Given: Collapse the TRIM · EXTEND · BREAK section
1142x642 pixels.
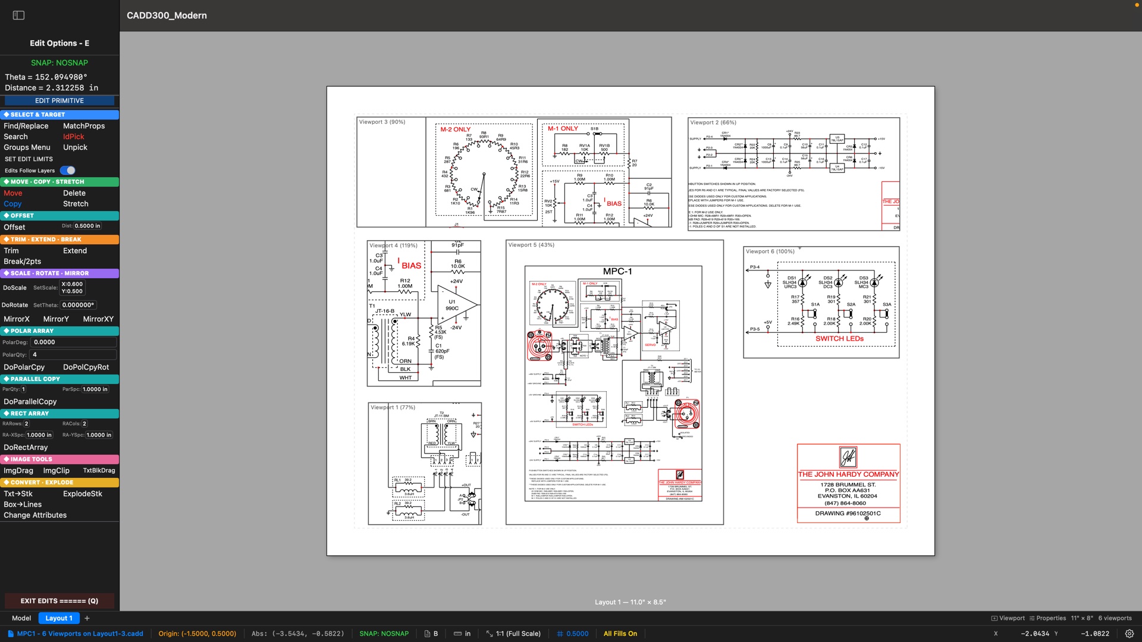Looking at the screenshot, I should tap(59, 240).
